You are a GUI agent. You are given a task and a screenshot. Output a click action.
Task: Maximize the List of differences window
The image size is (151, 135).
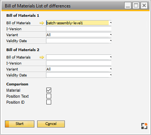(x=136, y=6)
